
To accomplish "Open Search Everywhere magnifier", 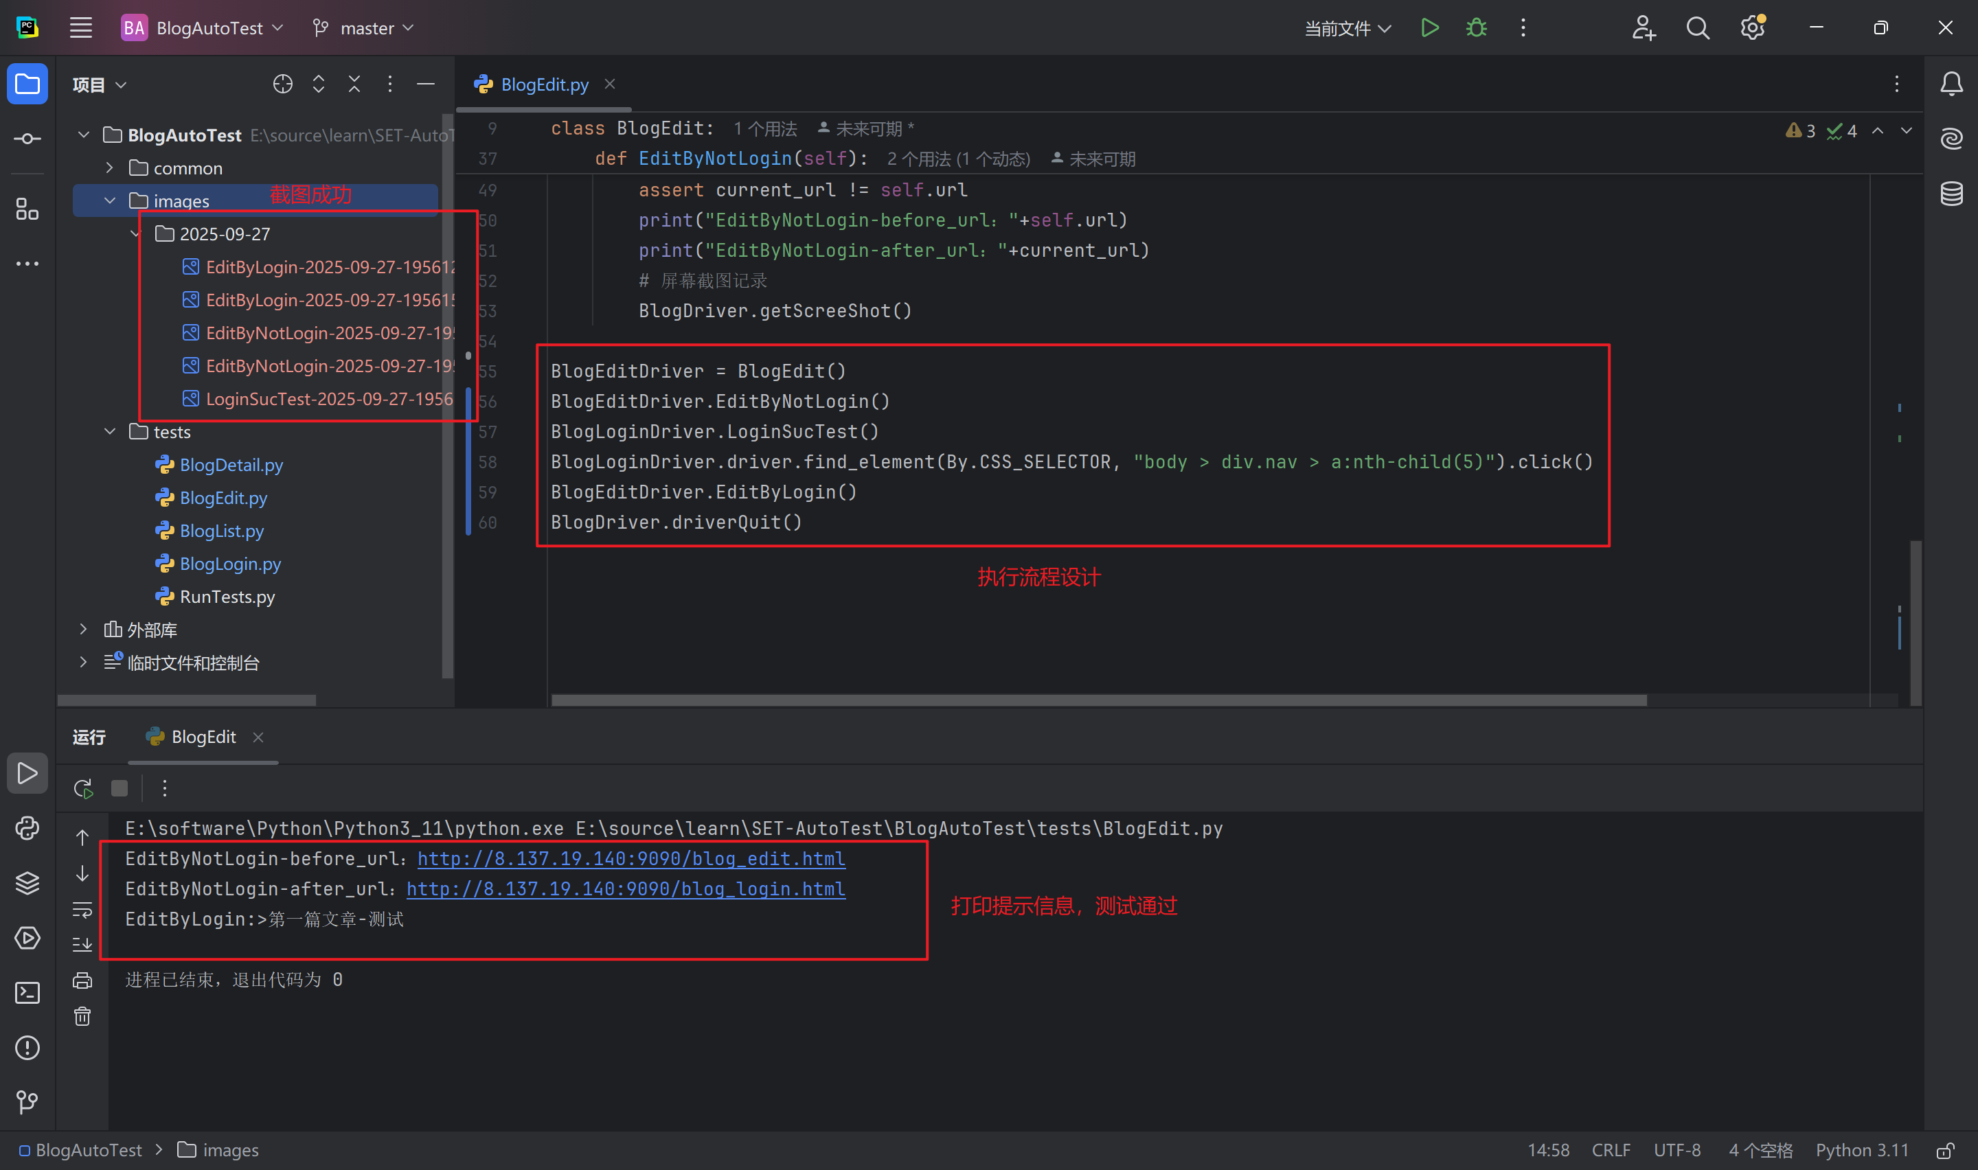I will pos(1697,27).
